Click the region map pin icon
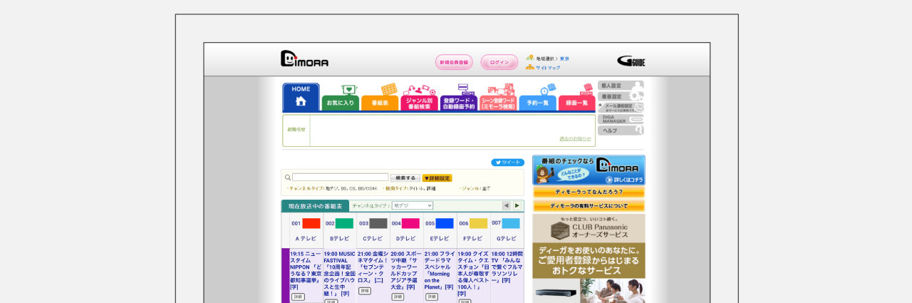This screenshot has width=912, height=303. [x=529, y=58]
